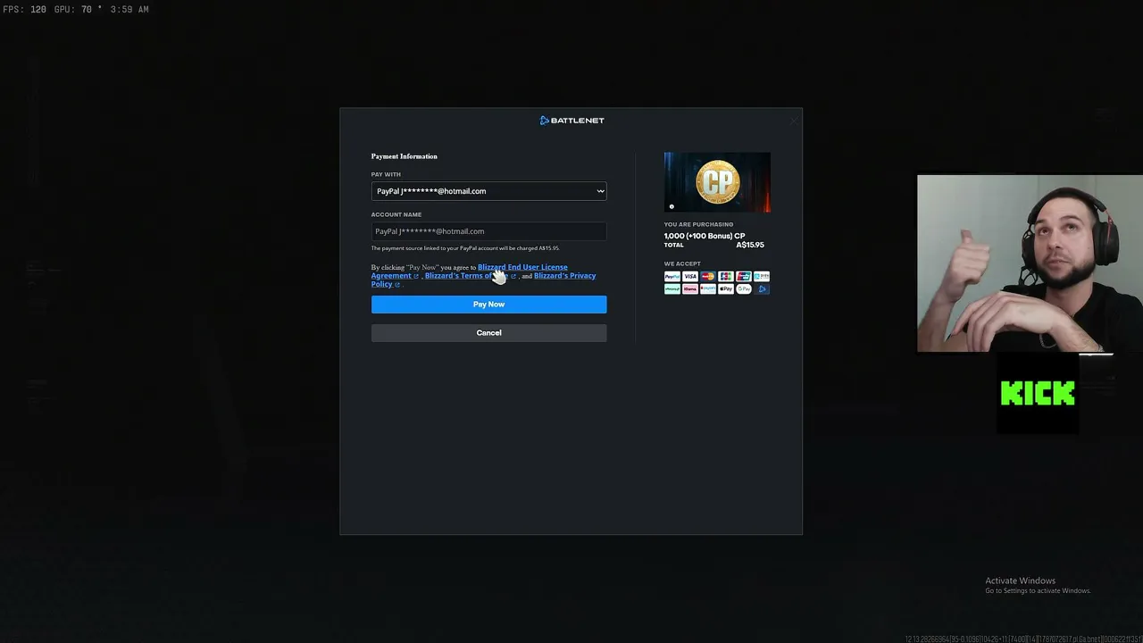Click the info icon on the CP image
Viewport: 1143px width, 643px height.
coord(672,206)
